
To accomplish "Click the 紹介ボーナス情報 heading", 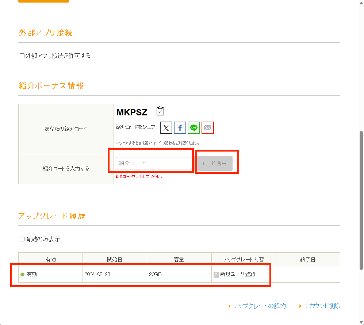I will pyautogui.click(x=51, y=86).
